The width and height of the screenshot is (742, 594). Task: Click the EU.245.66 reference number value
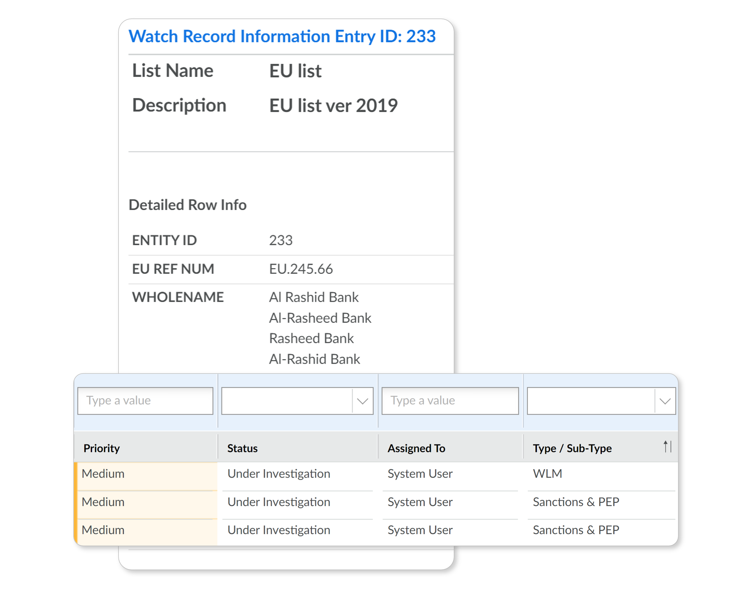pyautogui.click(x=301, y=269)
